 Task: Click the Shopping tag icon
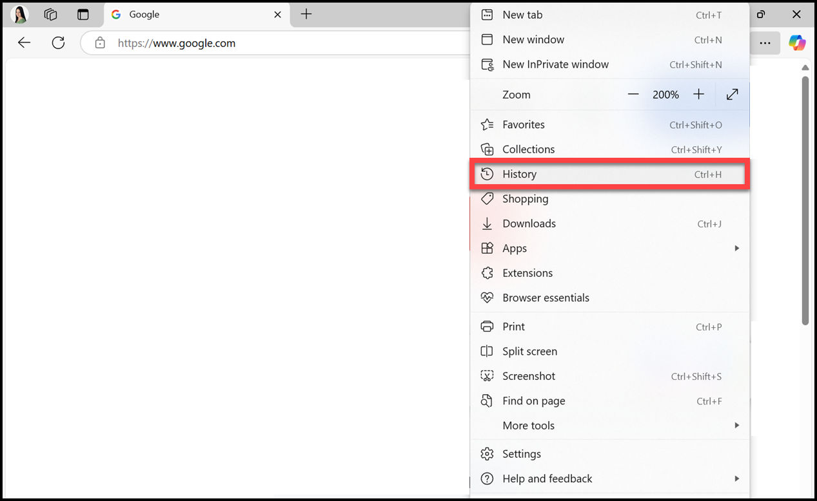[487, 199]
